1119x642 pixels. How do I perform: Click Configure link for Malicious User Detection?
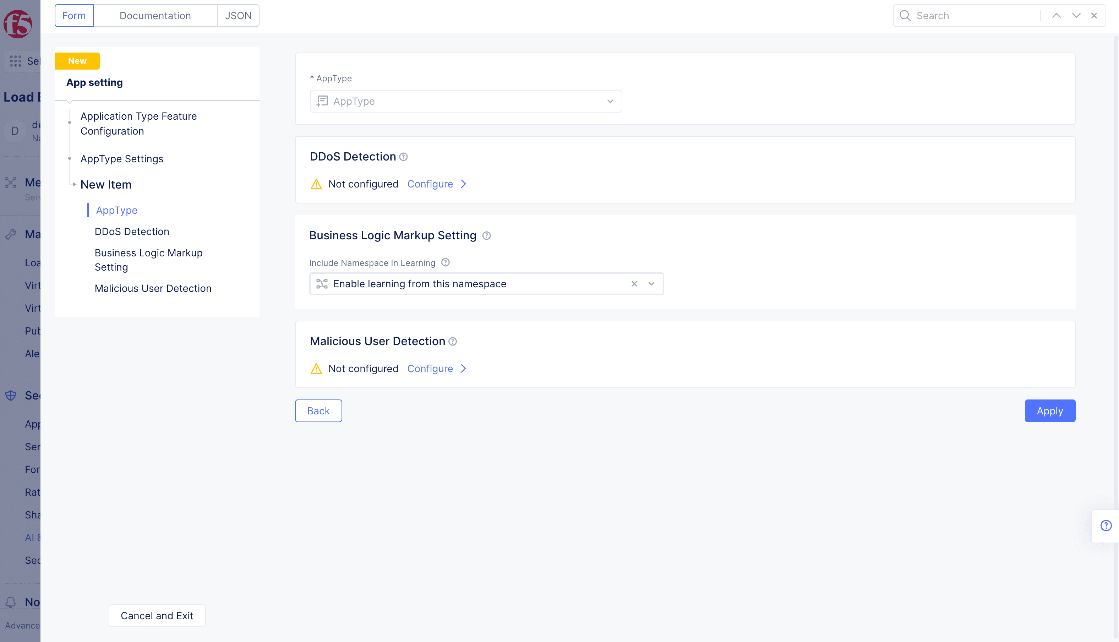[x=430, y=368]
